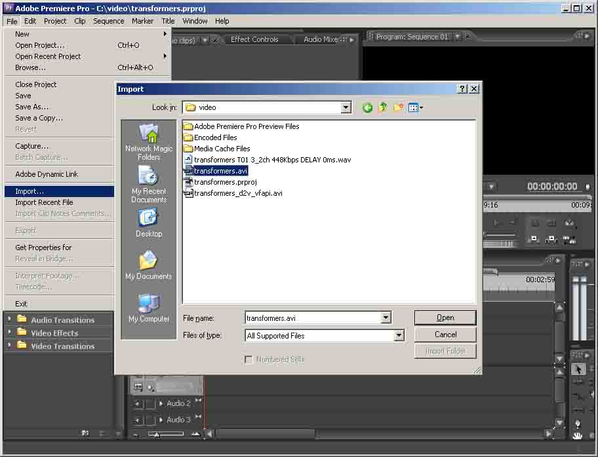Click the Cancel button in Import dialog
This screenshot has height=457, width=598.
pos(445,335)
